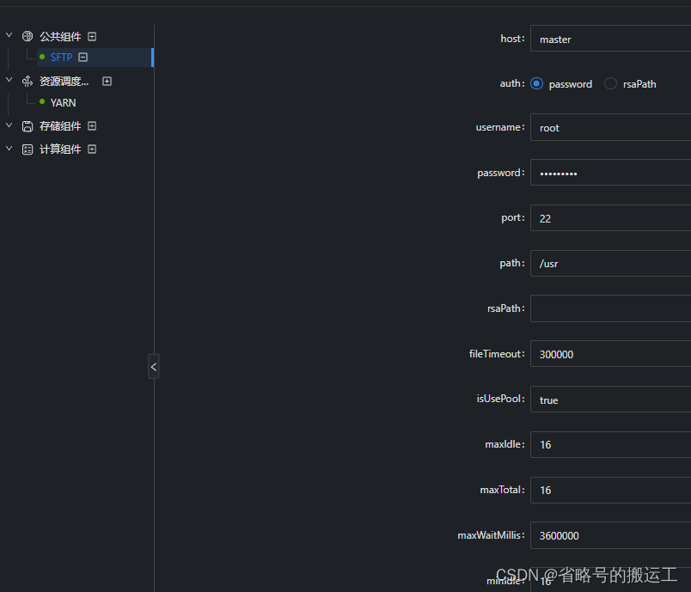The image size is (691, 592).
Task: Click the fileTimeout input field
Action: [x=610, y=354]
